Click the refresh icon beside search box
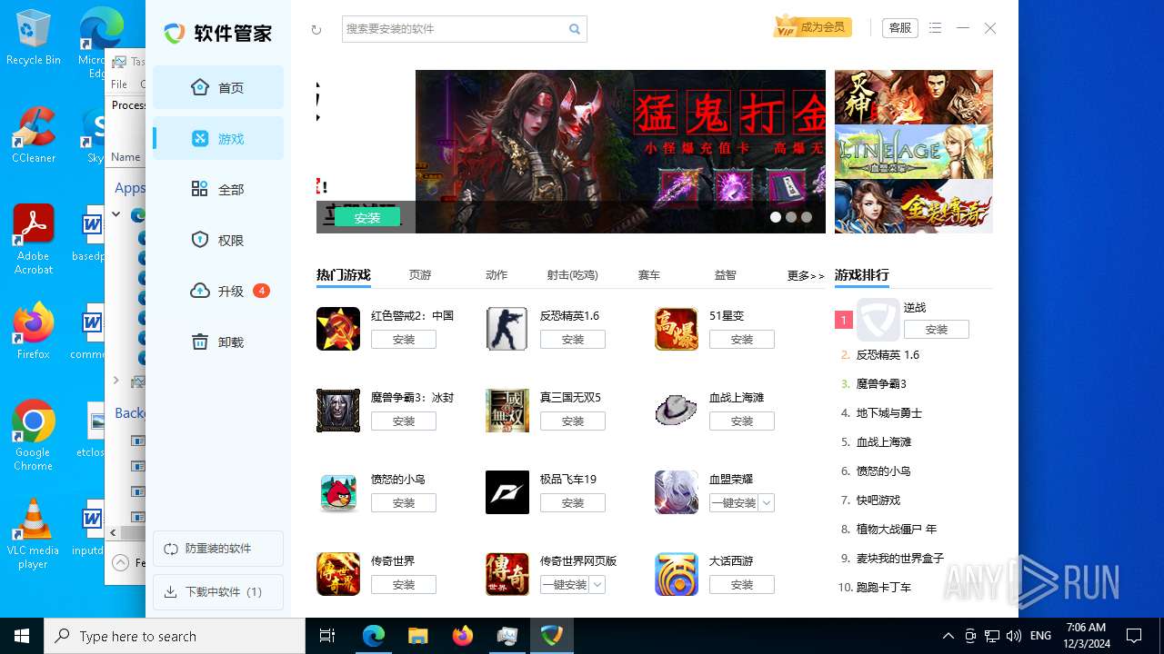Image resolution: width=1164 pixels, height=654 pixels. point(316,29)
